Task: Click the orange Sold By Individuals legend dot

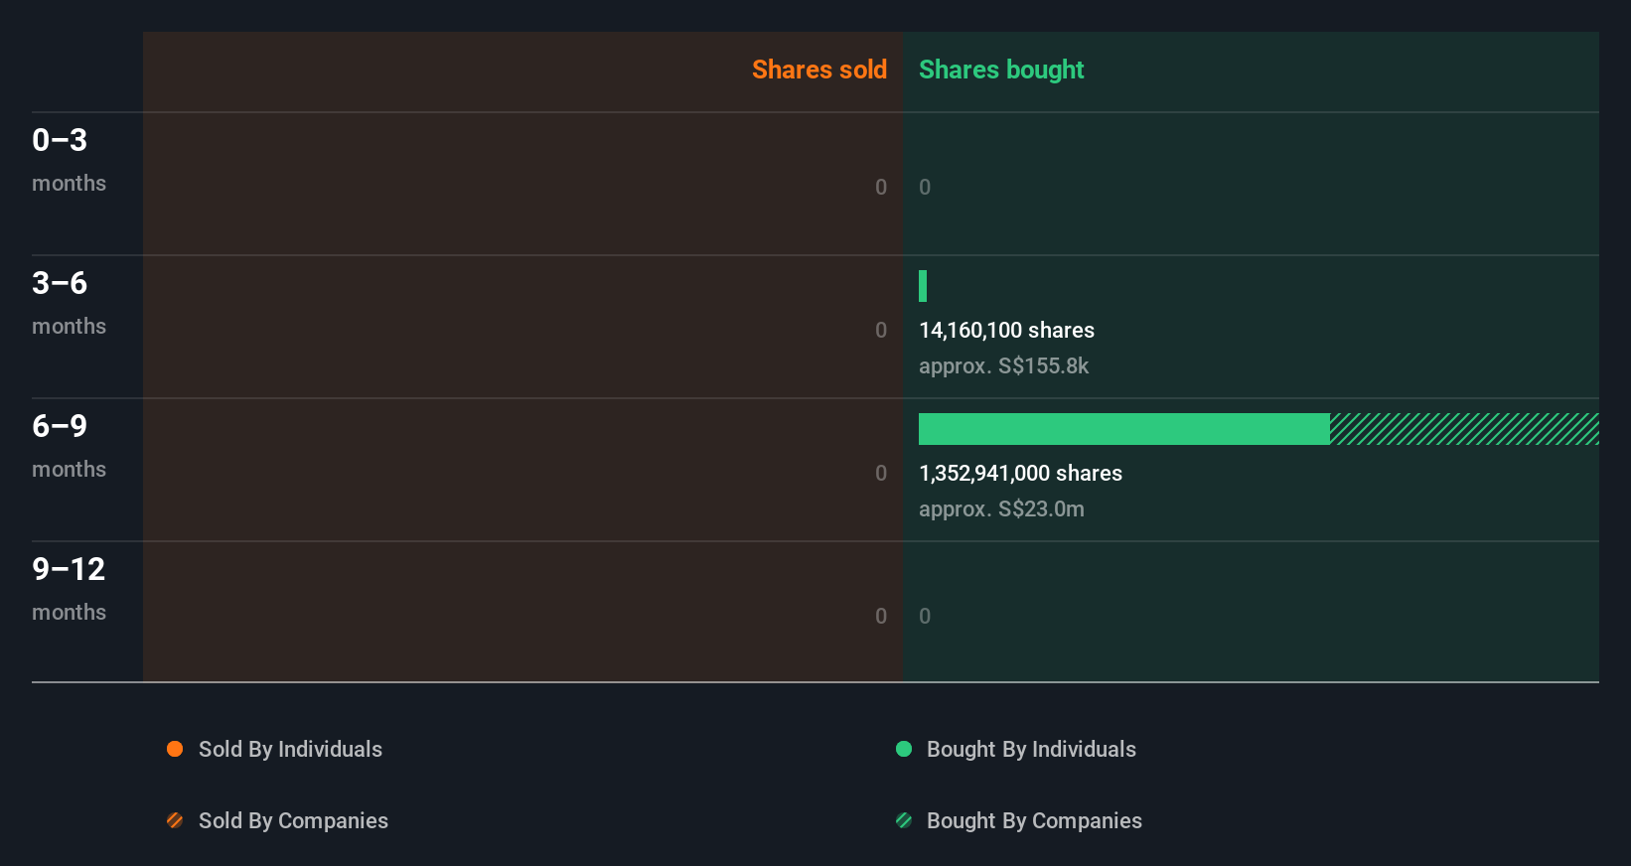Action: (175, 749)
